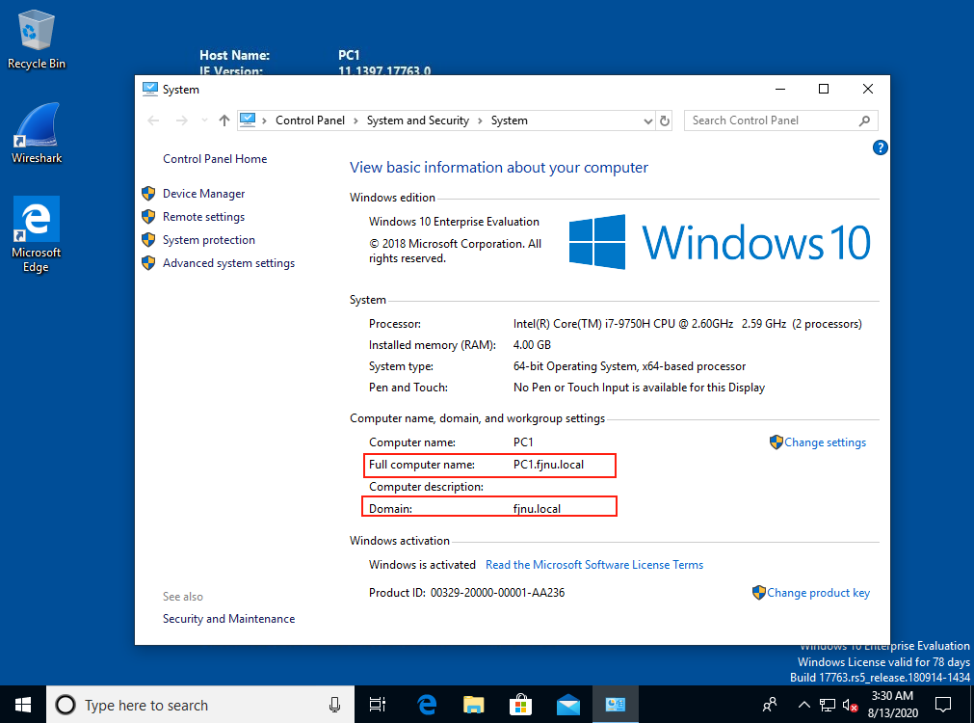Maximize the System window
Screen dimensions: 974x723
coord(824,89)
